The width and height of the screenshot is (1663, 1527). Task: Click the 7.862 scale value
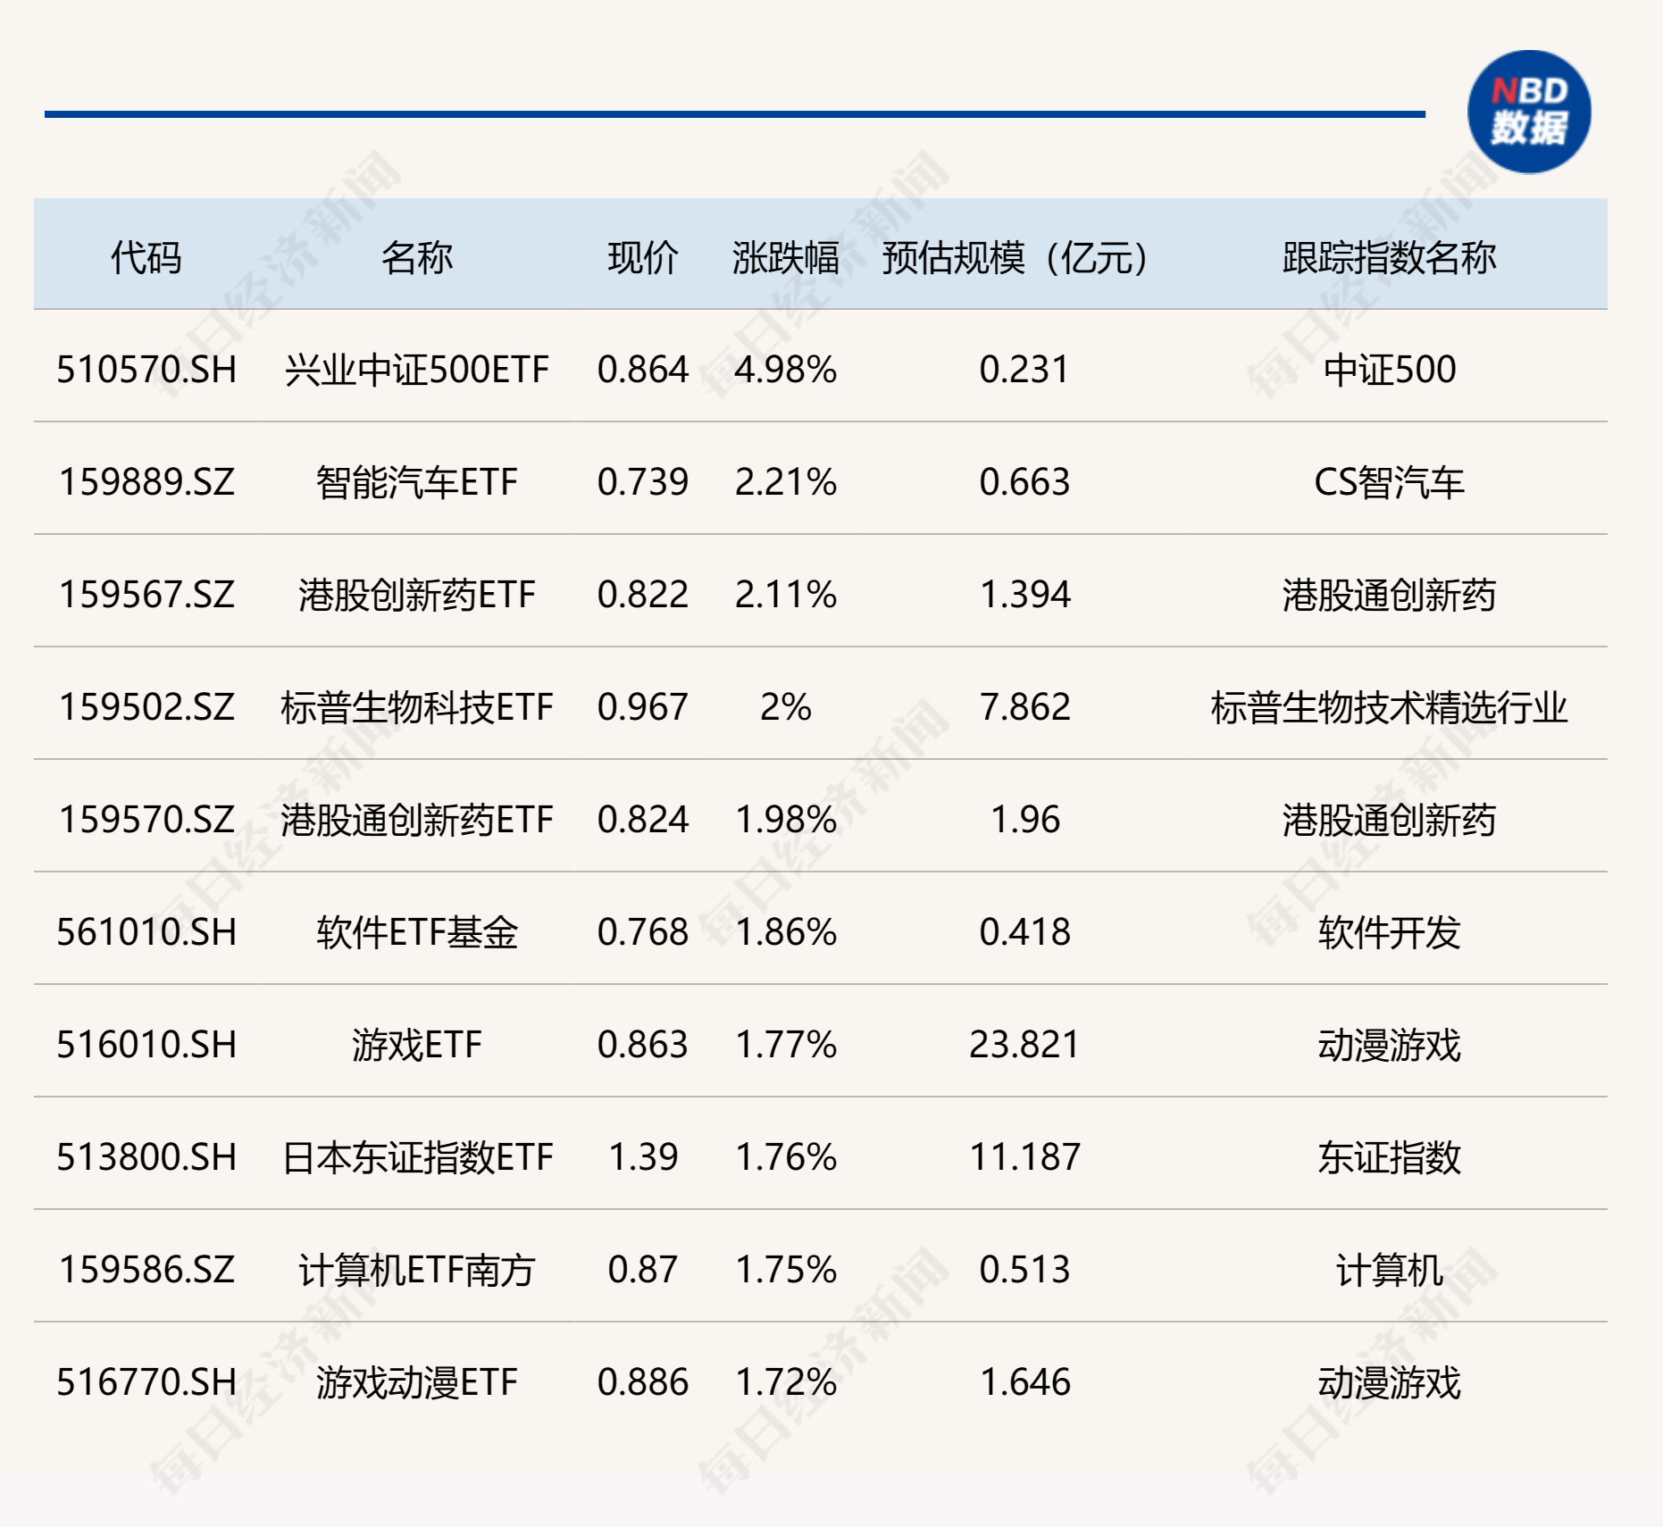(1024, 707)
